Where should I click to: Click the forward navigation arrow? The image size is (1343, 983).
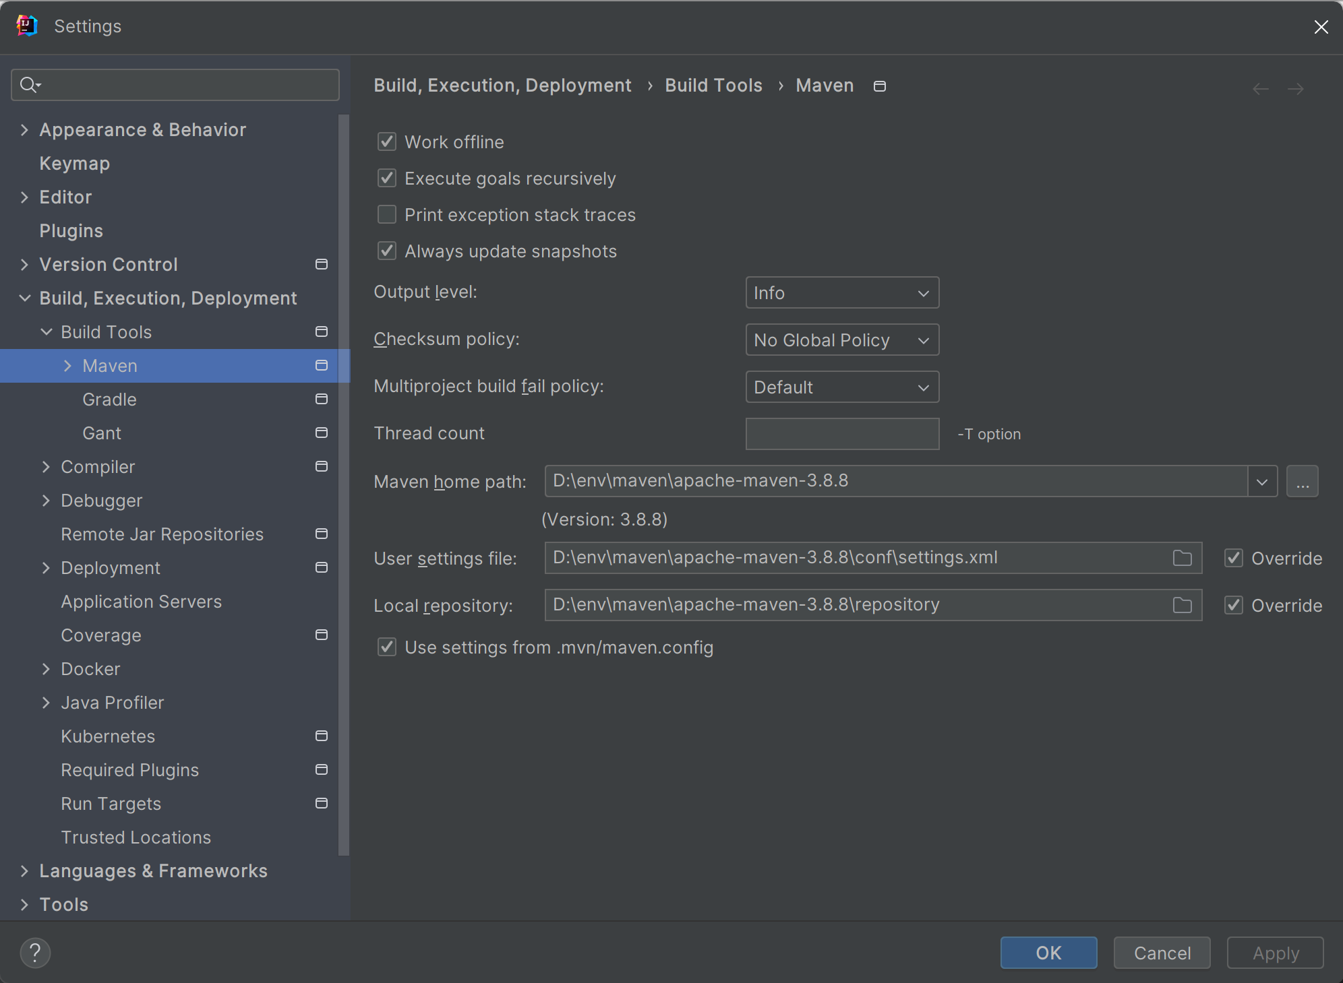(1295, 89)
